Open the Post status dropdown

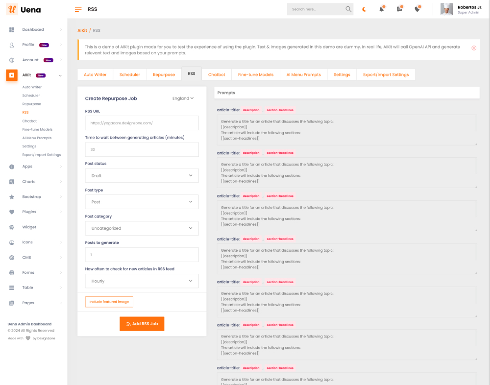click(142, 175)
